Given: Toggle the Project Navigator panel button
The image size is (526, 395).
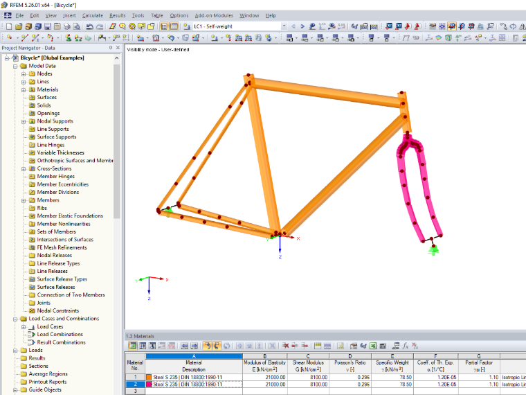Looking at the screenshot, I should 165,26.
